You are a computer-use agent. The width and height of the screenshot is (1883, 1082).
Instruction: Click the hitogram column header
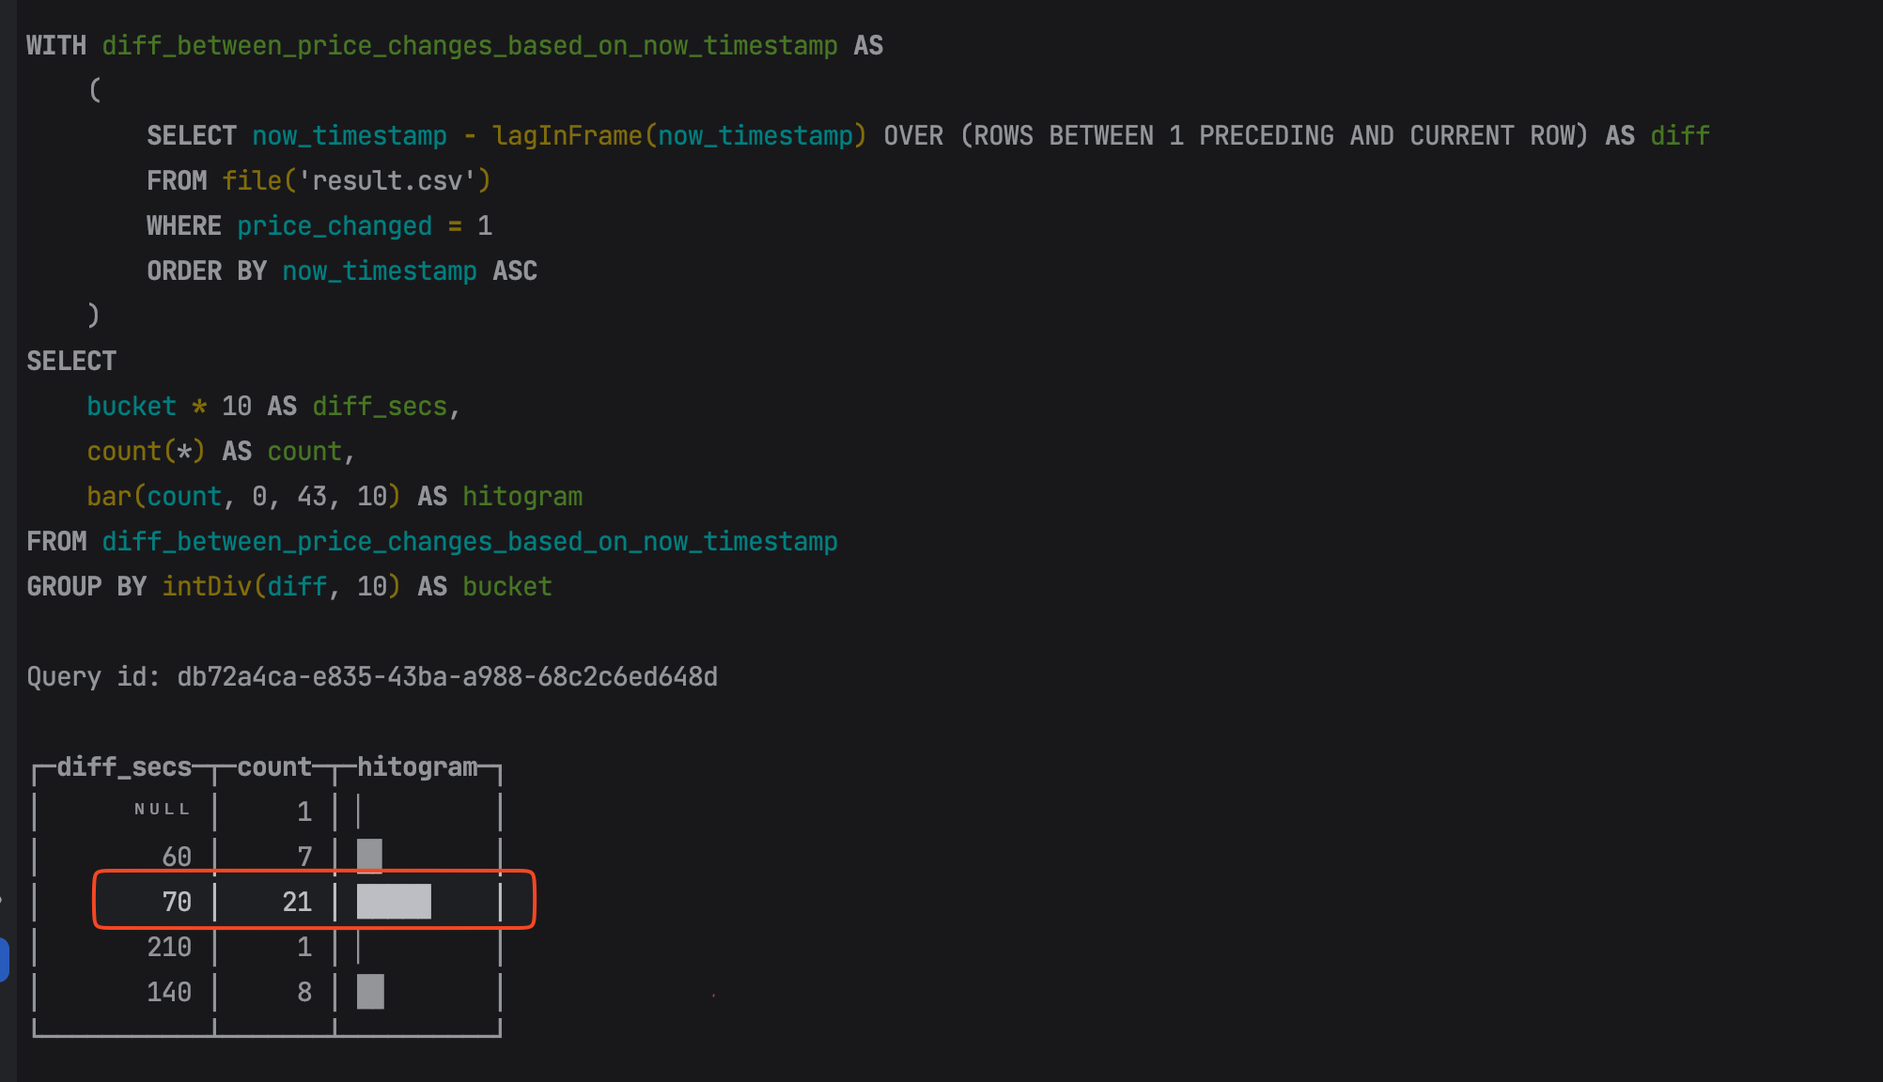point(417,767)
